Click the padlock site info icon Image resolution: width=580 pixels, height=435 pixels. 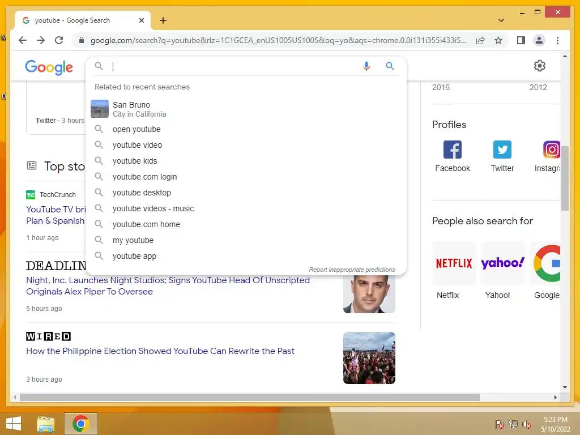tap(82, 40)
